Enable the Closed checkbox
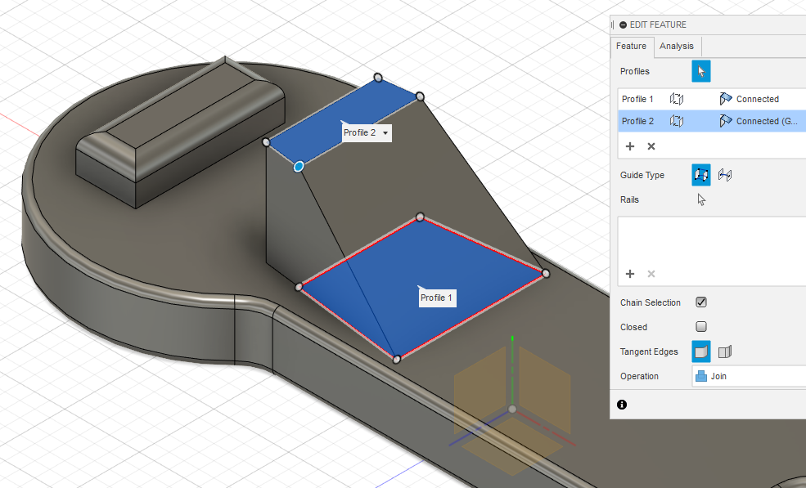The height and width of the screenshot is (488, 806). [x=701, y=327]
